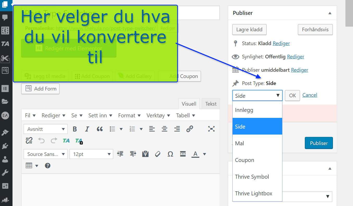Image resolution: width=353 pixels, height=206 pixels.
Task: Click the Post Type select box showing Side
Action: (257, 96)
